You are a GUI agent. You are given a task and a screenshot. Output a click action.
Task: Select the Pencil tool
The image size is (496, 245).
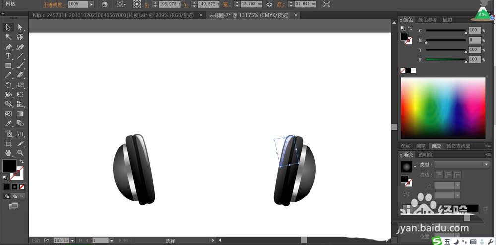8,75
